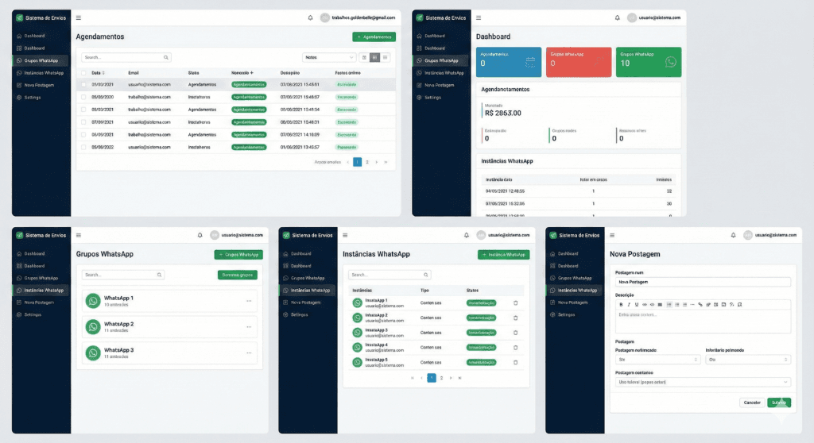
Task: Sort the Agendamentos table by Data column
Action: pos(98,72)
